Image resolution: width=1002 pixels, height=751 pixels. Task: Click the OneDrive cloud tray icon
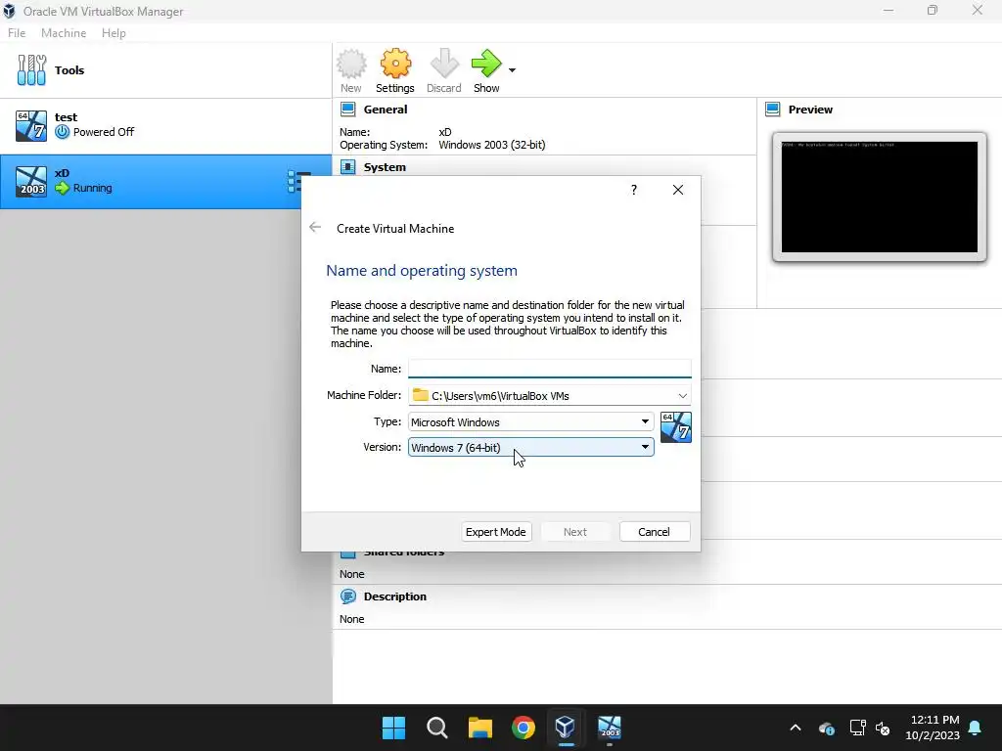click(x=826, y=728)
